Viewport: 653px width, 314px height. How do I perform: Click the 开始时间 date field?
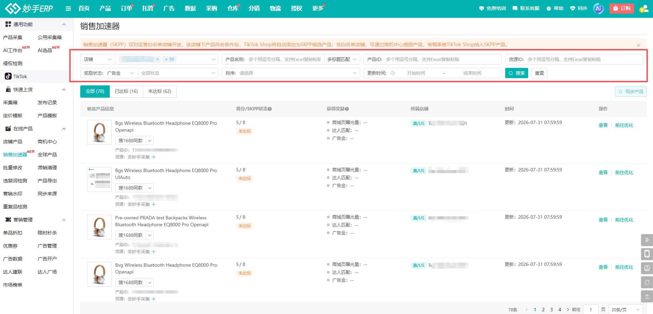click(x=416, y=73)
